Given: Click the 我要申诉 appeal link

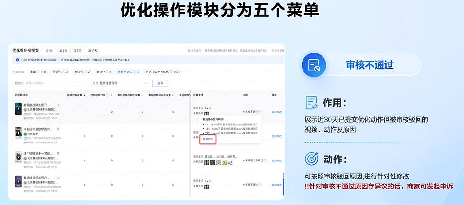Looking at the screenshot, I should pos(208,139).
